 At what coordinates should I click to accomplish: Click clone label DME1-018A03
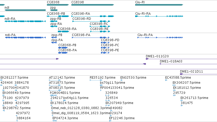pyautogui.click(x=171, y=61)
